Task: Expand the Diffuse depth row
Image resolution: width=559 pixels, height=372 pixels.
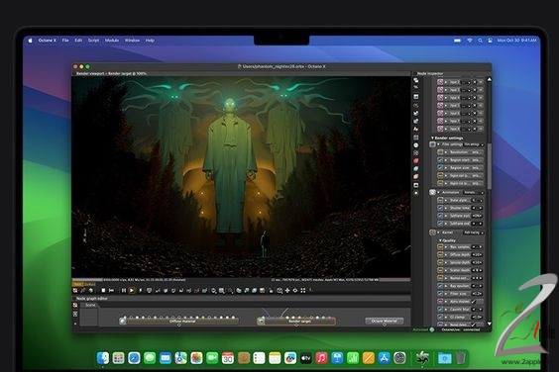Action: 446,254
